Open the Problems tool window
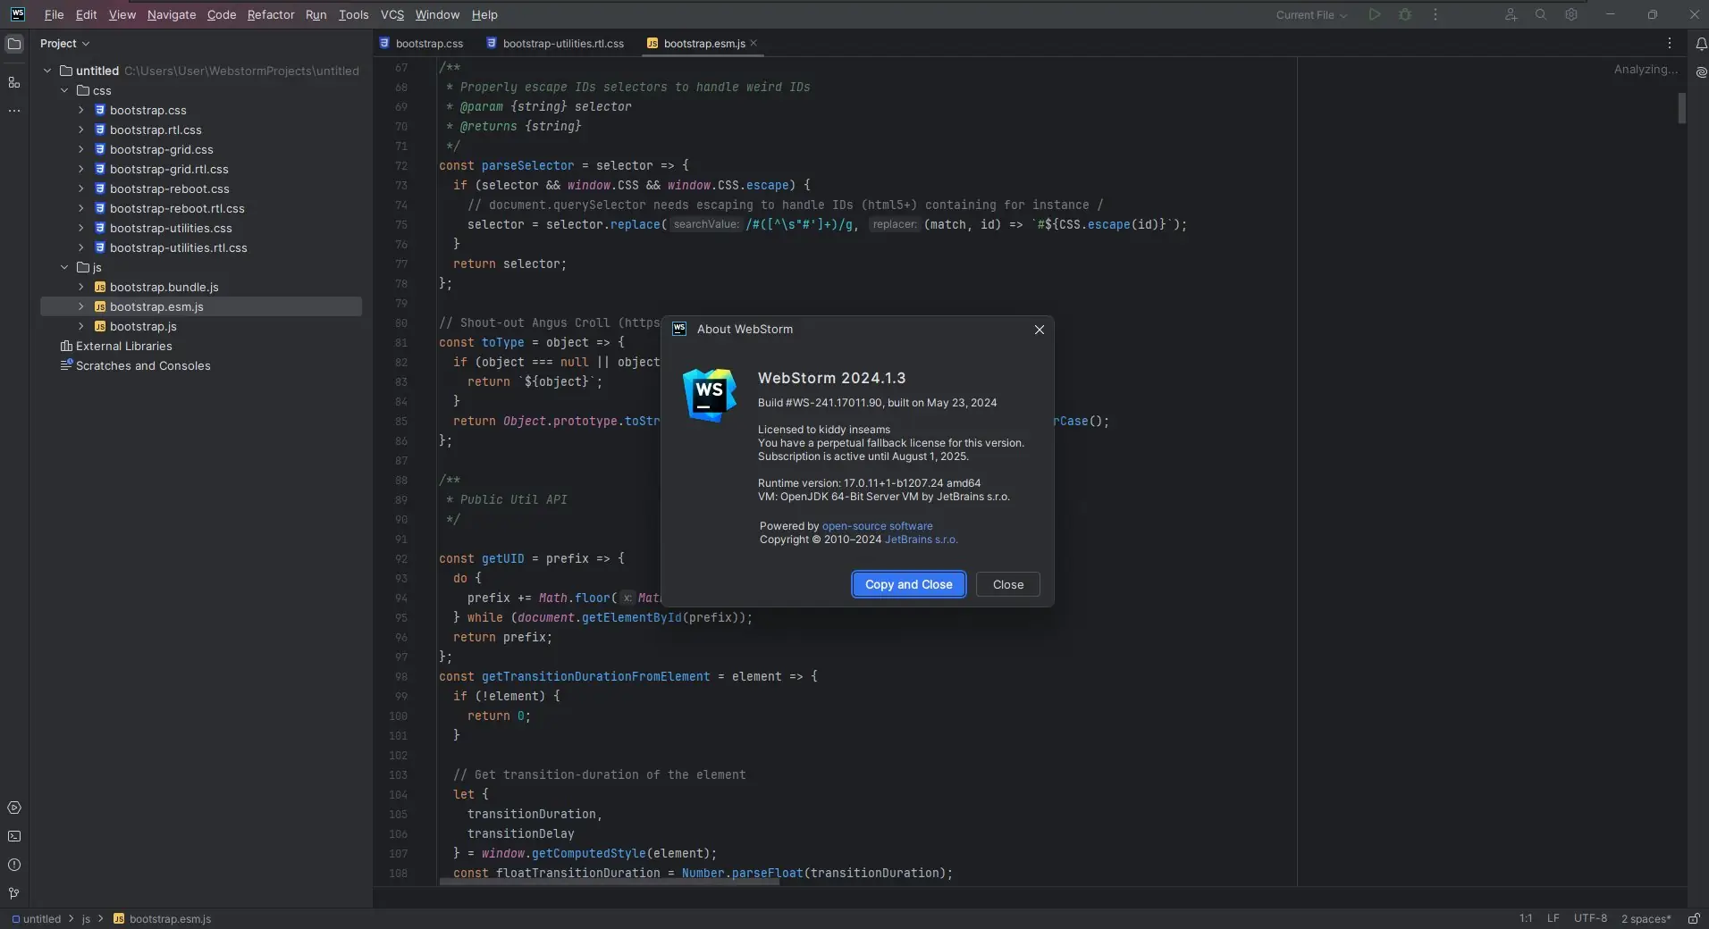Image resolution: width=1709 pixels, height=929 pixels. (x=14, y=865)
